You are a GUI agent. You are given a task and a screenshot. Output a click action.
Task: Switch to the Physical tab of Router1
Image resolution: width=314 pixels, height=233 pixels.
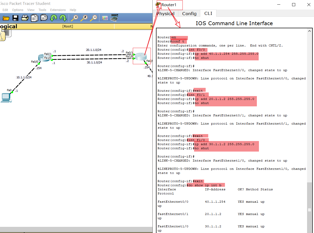click(x=165, y=14)
